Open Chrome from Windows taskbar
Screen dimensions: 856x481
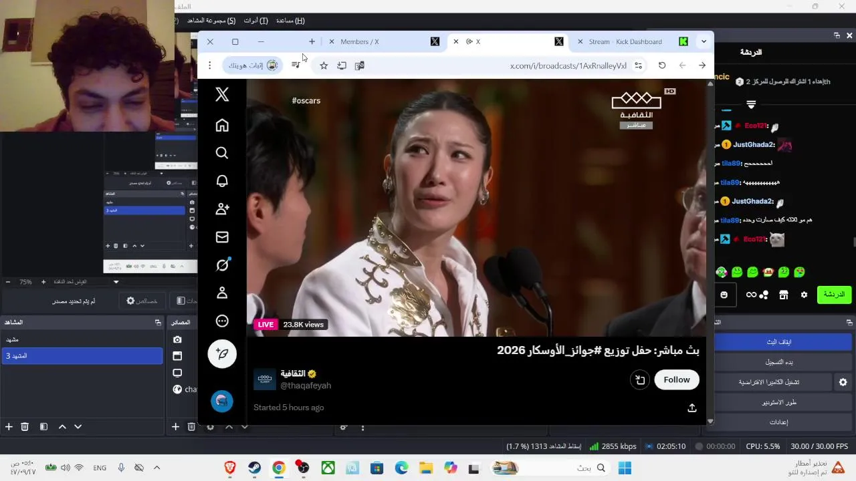pos(279,468)
